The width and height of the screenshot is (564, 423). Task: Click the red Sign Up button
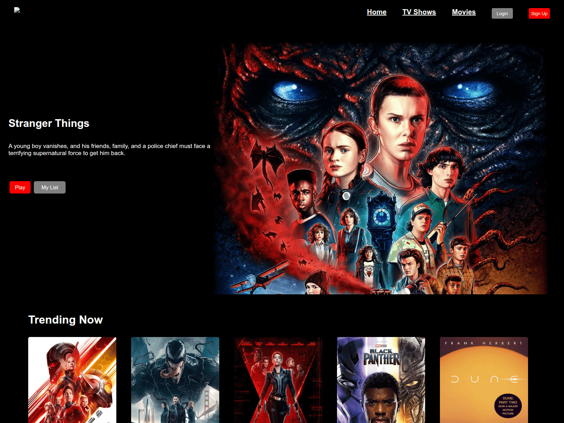tap(539, 13)
